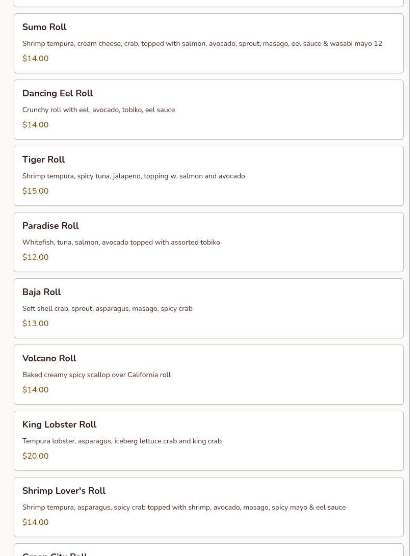
Task: Pick the Shrimp Lover's Roll title
Action: (64, 491)
